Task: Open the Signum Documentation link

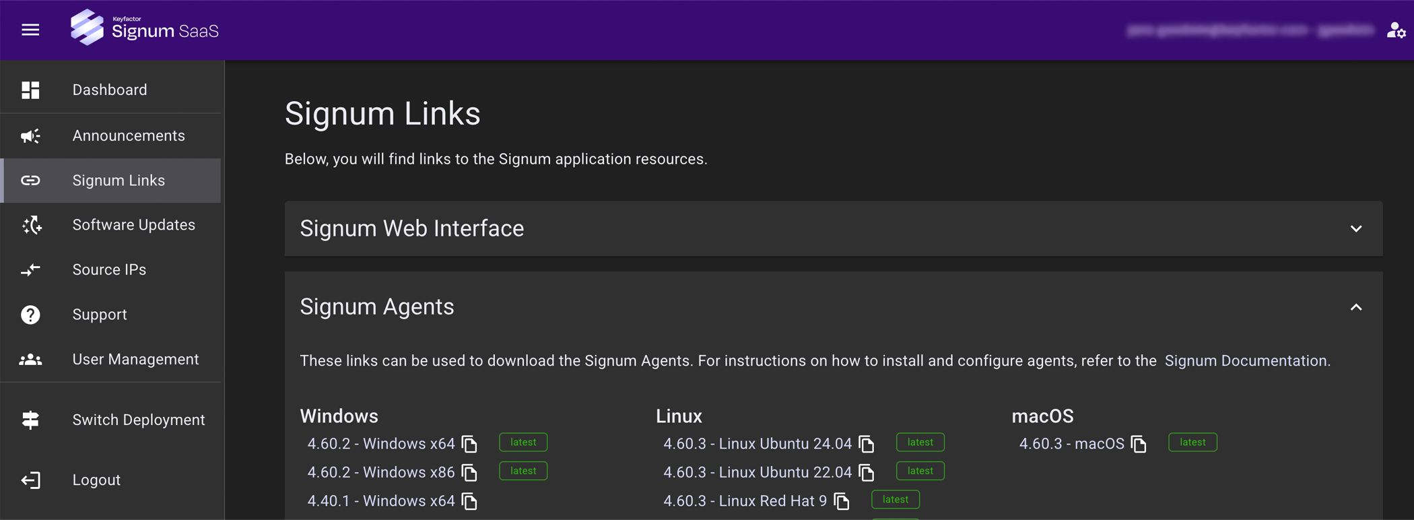Action: pos(1246,361)
